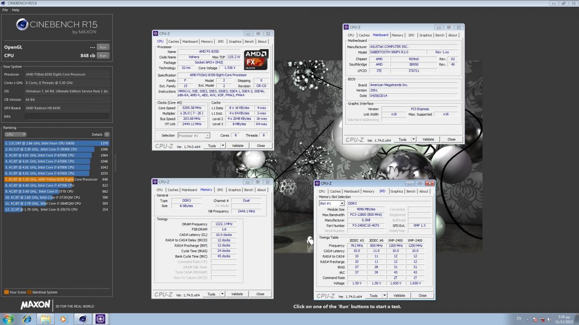The height and width of the screenshot is (325, 579).
Task: Open Tools dropdown arrow in the CPU-Z CPU window
Action: [x=223, y=145]
